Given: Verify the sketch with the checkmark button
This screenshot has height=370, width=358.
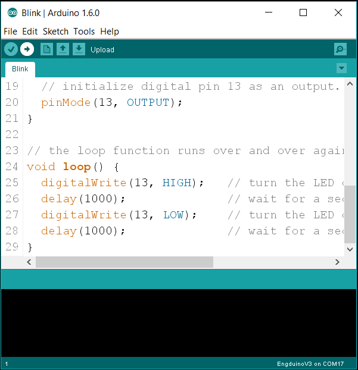Looking at the screenshot, I should pyautogui.click(x=11, y=49).
